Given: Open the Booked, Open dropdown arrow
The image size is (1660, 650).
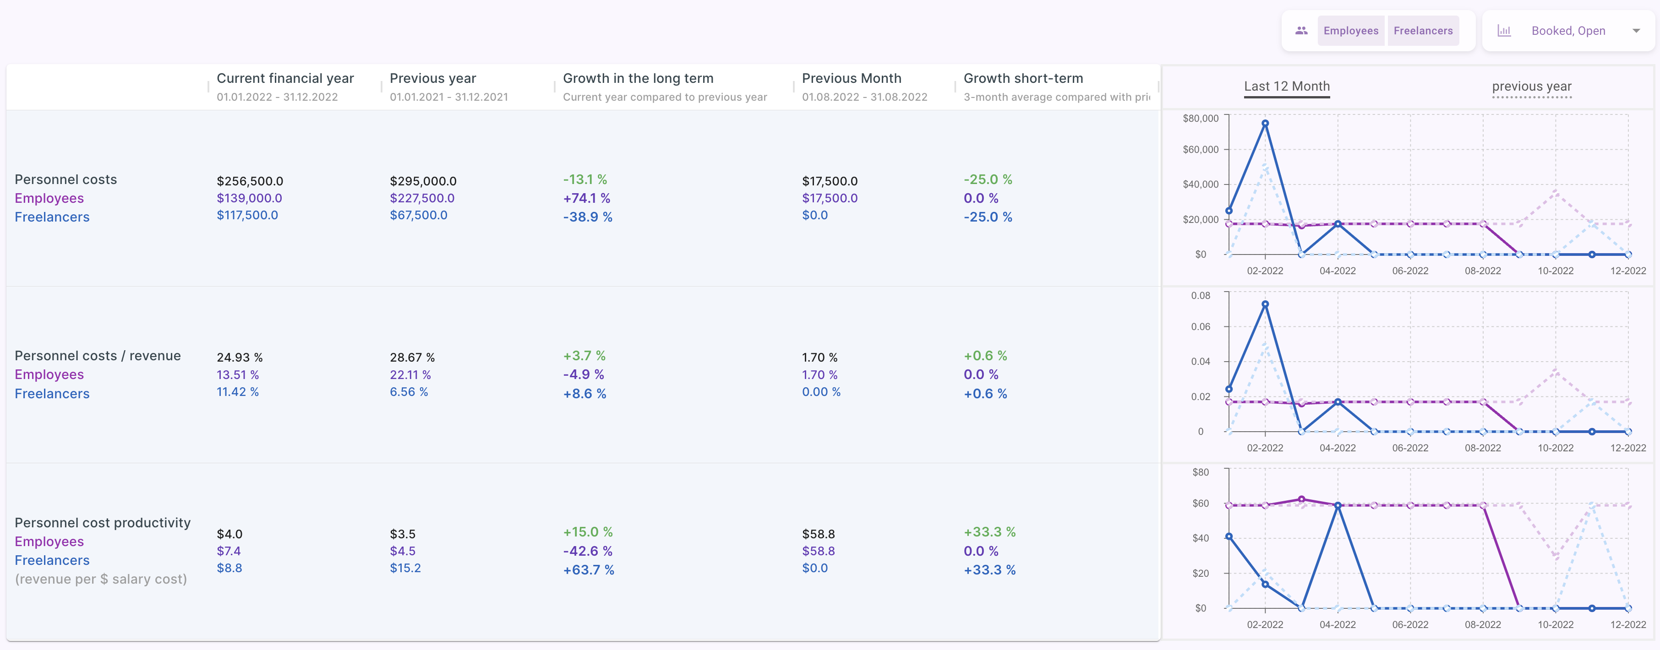Looking at the screenshot, I should [1636, 30].
